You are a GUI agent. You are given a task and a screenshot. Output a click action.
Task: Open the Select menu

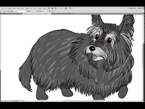click(18, 8)
